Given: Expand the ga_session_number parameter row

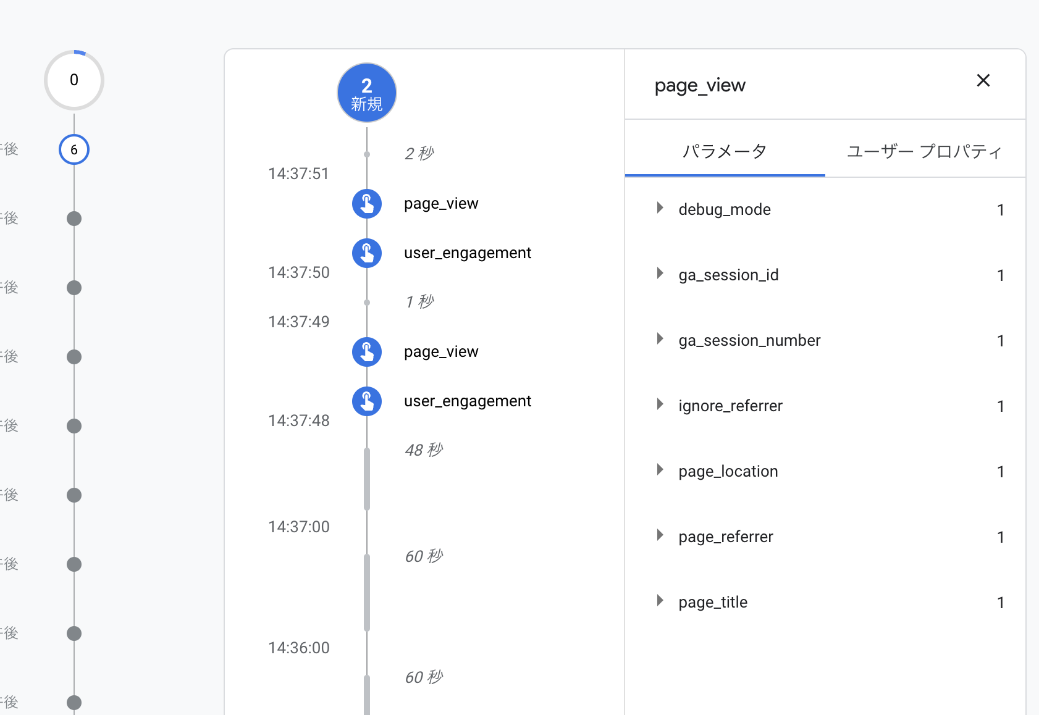Looking at the screenshot, I should pos(660,339).
